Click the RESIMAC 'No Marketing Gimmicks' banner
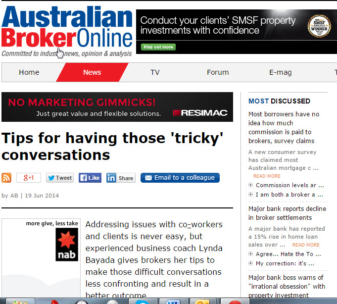This screenshot has width=337, height=304. [x=117, y=107]
